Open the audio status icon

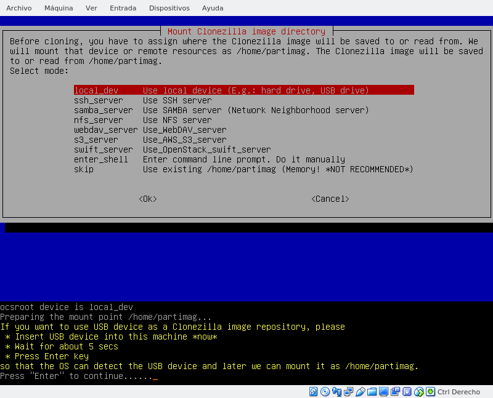[336, 392]
